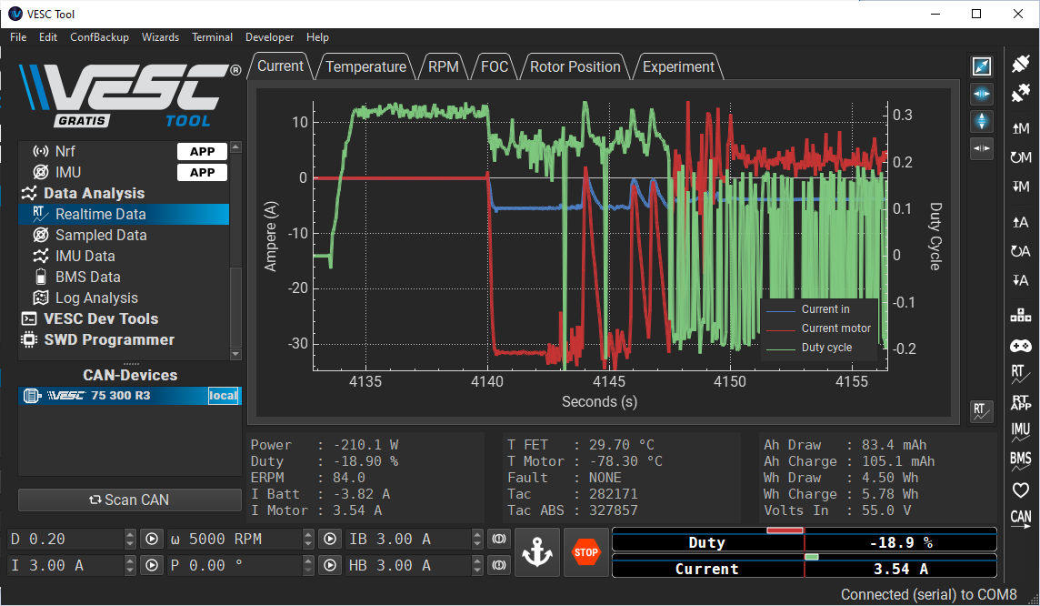Decrease HB current with down arrow
Viewport: 1040px width, 606px height.
click(477, 571)
